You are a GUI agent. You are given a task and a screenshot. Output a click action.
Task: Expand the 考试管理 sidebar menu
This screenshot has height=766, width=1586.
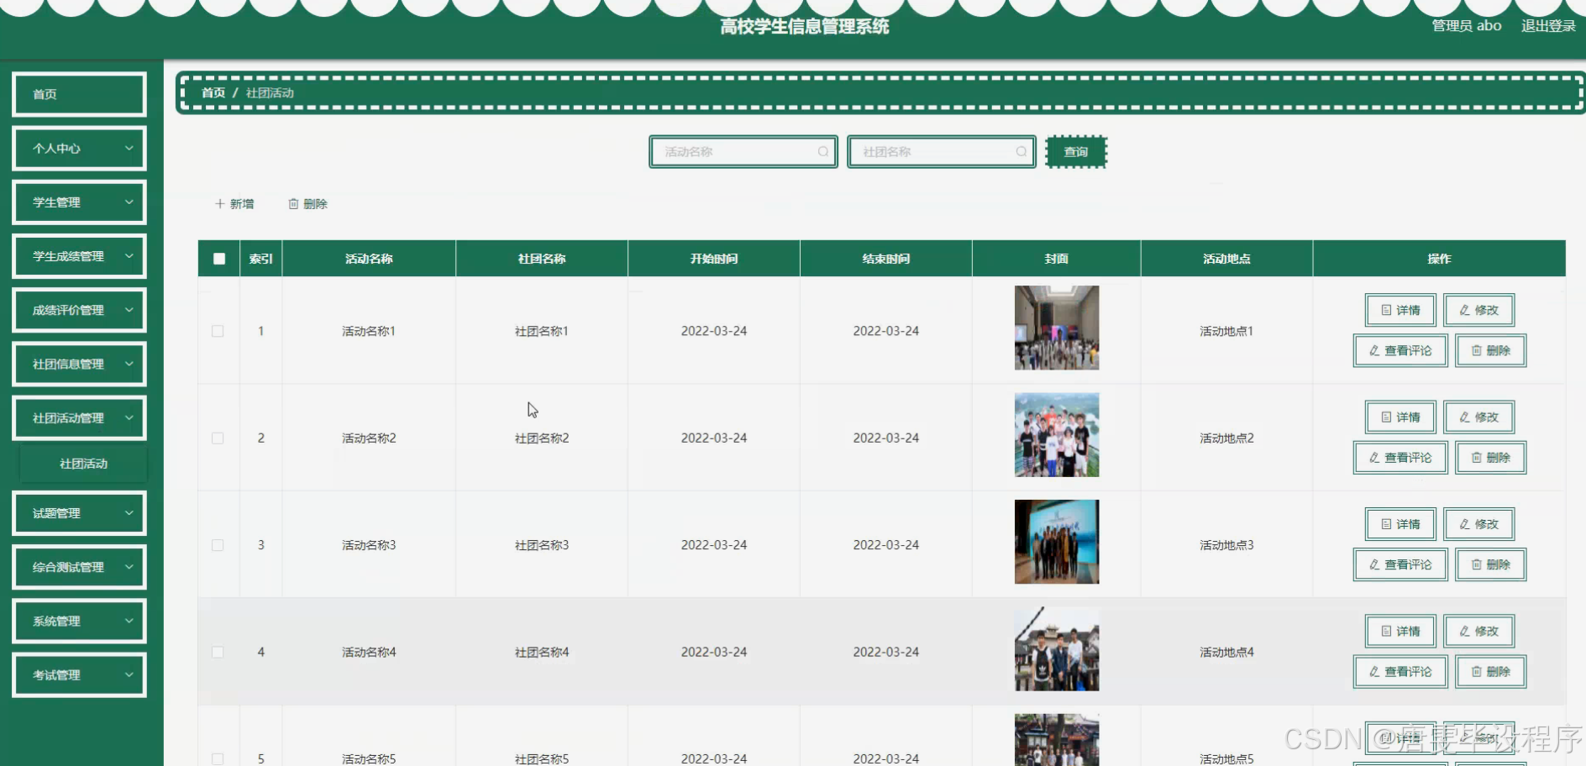pos(79,675)
